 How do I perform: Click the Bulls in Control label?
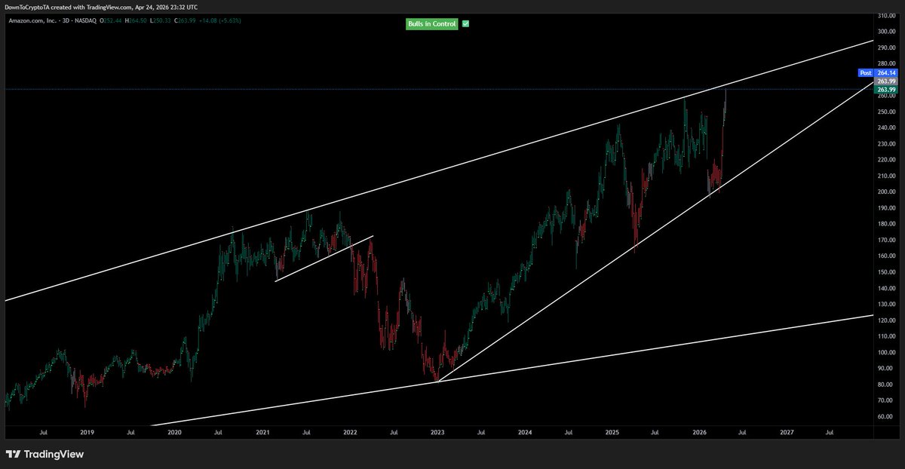(432, 24)
